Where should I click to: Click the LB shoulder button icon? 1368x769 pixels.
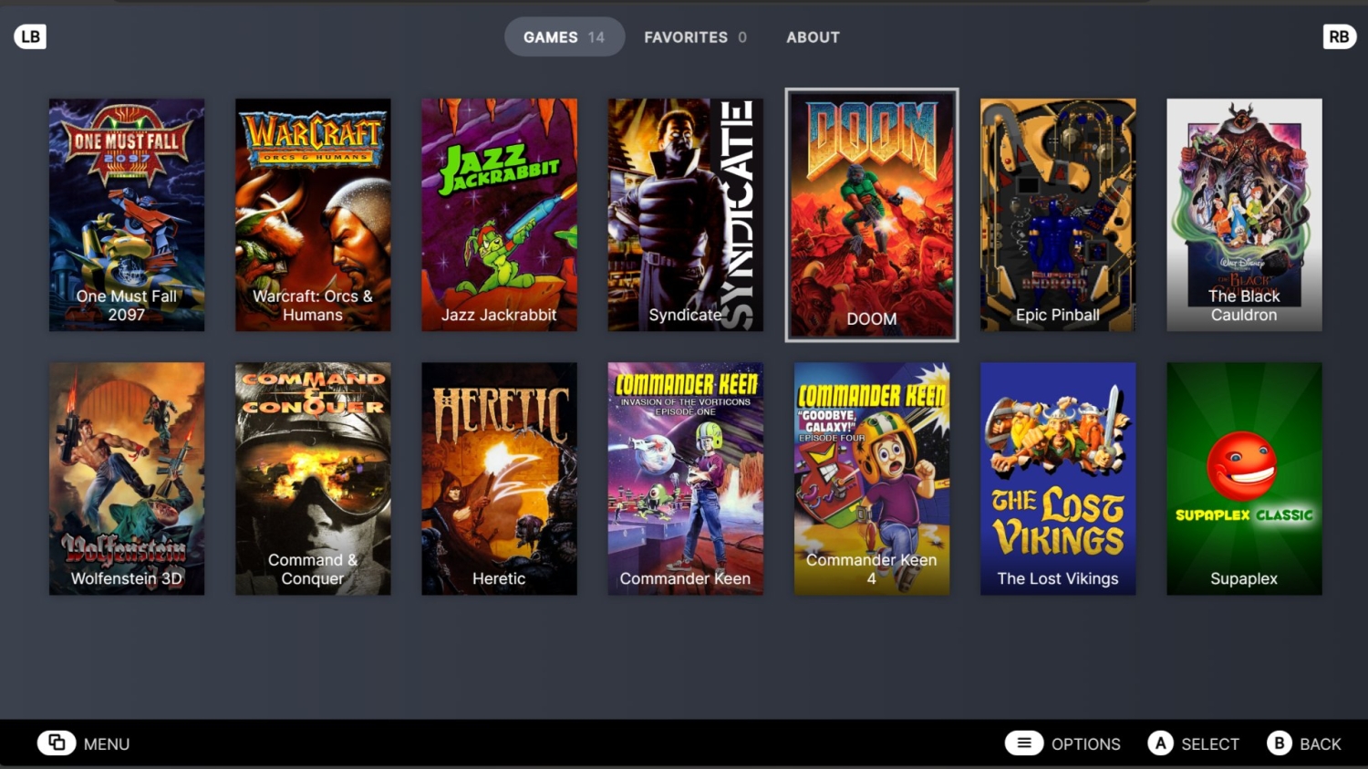pyautogui.click(x=30, y=36)
